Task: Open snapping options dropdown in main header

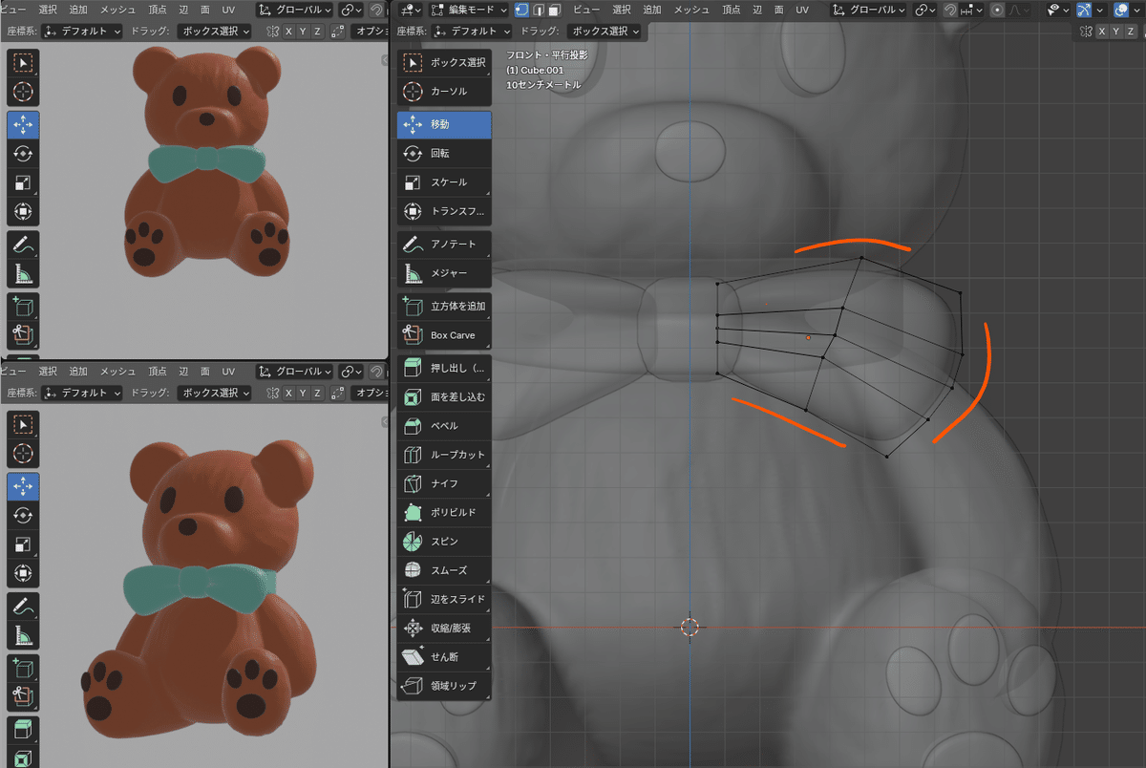Action: (x=973, y=10)
